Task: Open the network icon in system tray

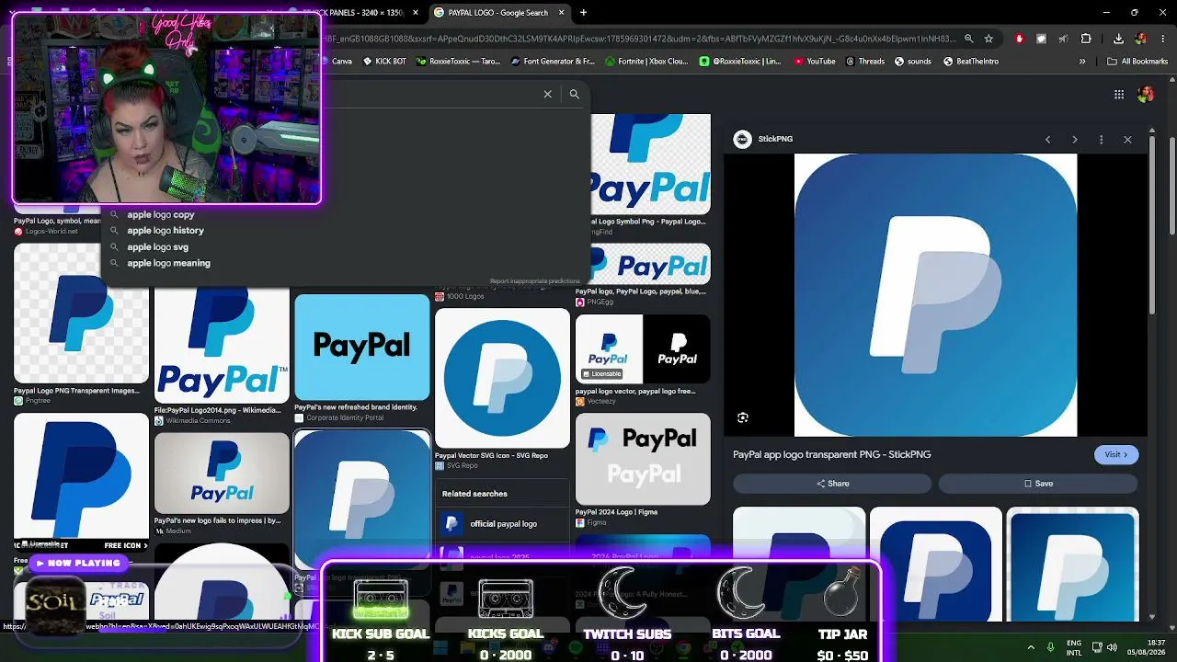Action: [1097, 647]
